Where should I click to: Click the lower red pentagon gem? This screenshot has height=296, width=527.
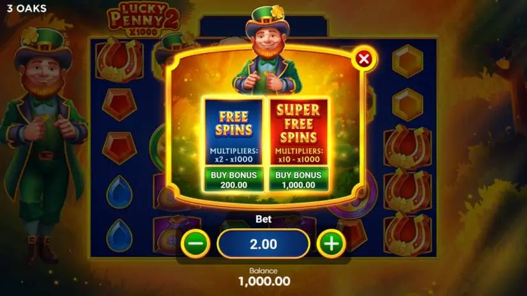119,147
